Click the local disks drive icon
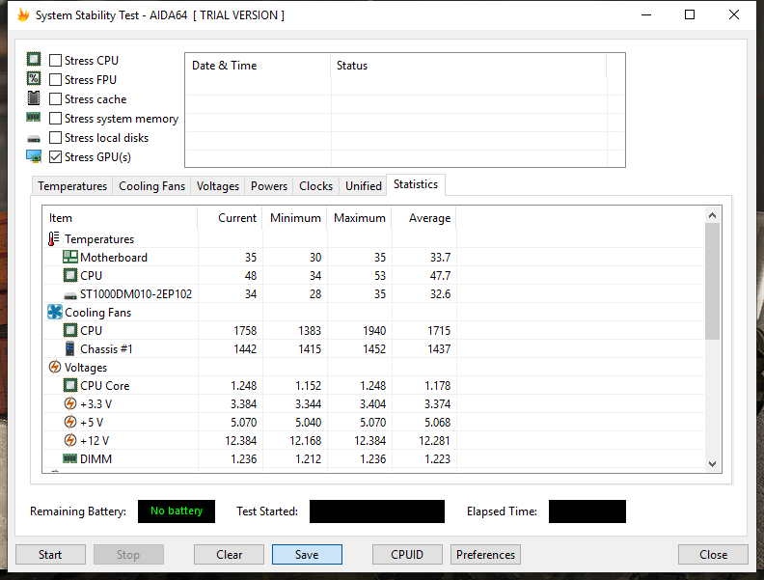The height and width of the screenshot is (580, 764). [34, 139]
